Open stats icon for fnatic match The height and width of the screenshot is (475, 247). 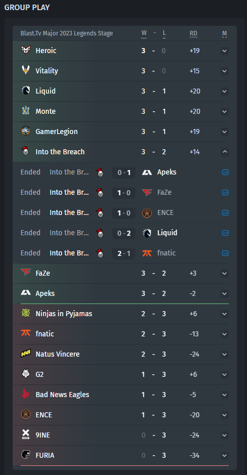point(225,253)
